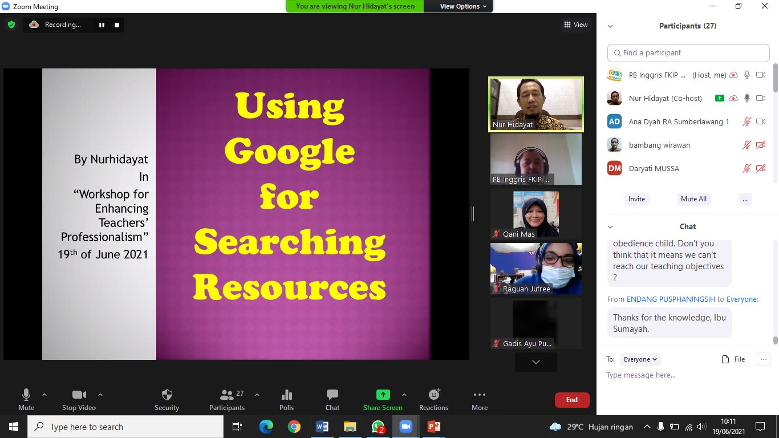
Task: Choose chat recipient from the Everyone dropdown
Action: pos(640,359)
